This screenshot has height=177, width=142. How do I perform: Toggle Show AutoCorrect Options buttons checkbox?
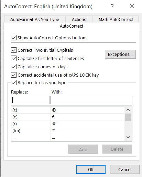click(x=14, y=38)
